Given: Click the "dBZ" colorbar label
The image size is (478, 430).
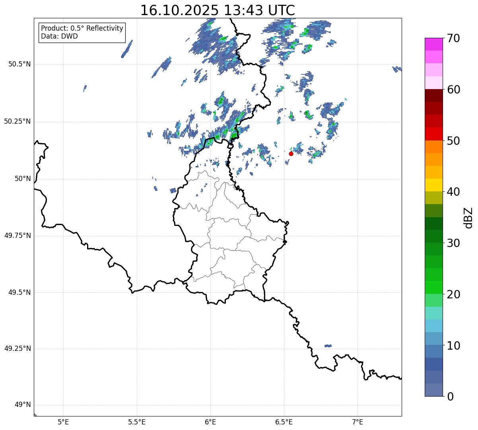Looking at the screenshot, I should click(468, 217).
